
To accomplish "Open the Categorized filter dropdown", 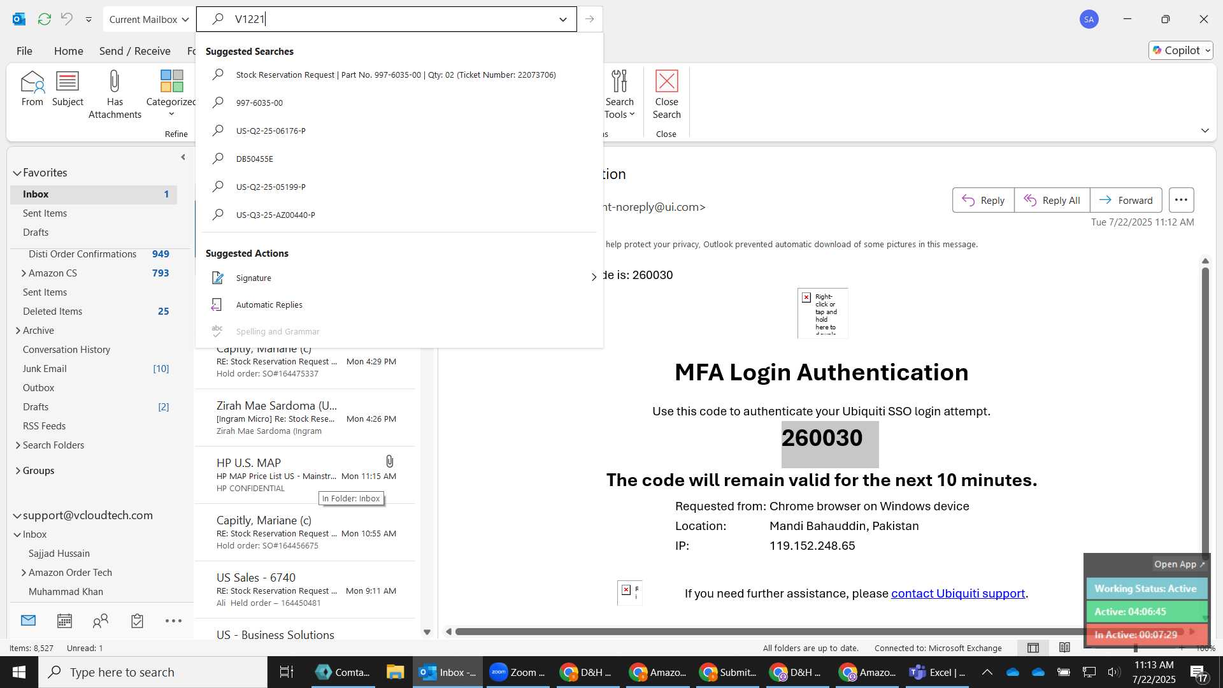I will click(171, 94).
